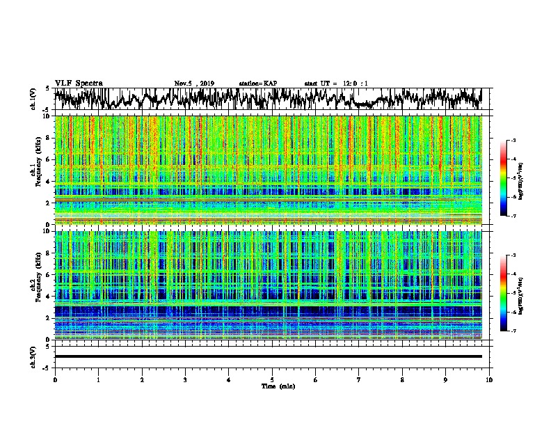551x426 pixels.
Task: Click the "Time (min)" x-axis label
Action: pos(278,386)
